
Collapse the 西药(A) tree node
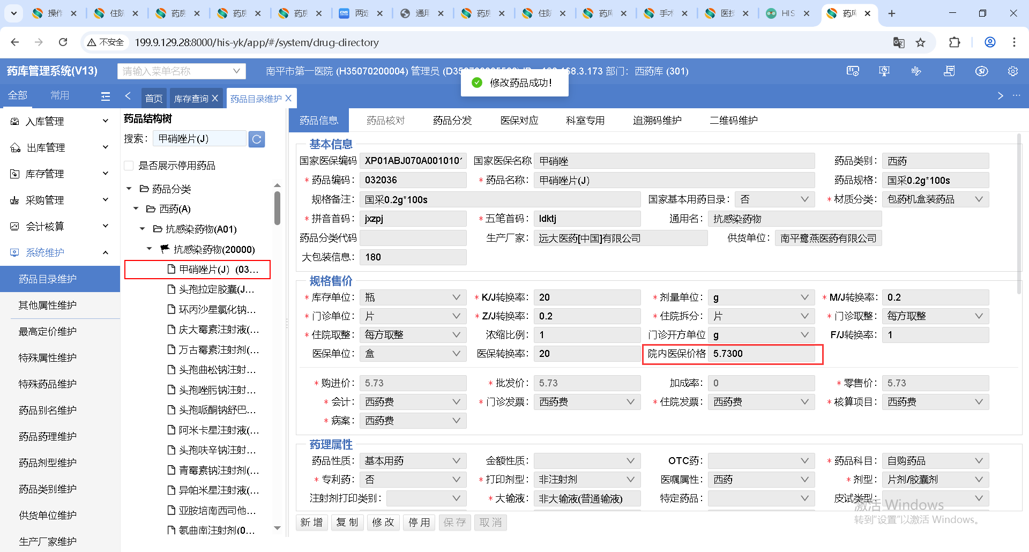pyautogui.click(x=136, y=209)
